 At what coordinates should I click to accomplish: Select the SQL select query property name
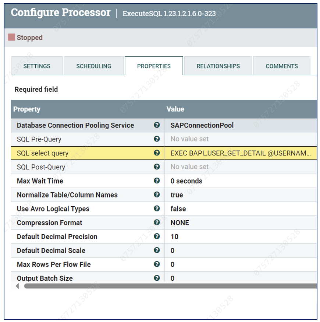click(x=42, y=153)
